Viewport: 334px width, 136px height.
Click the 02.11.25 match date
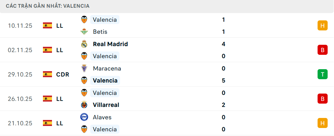coord(20,50)
